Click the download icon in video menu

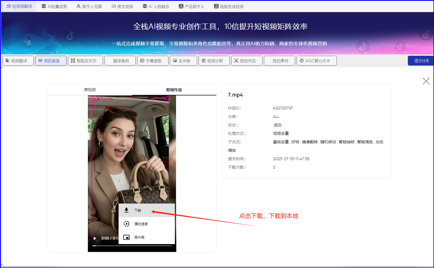(126, 210)
